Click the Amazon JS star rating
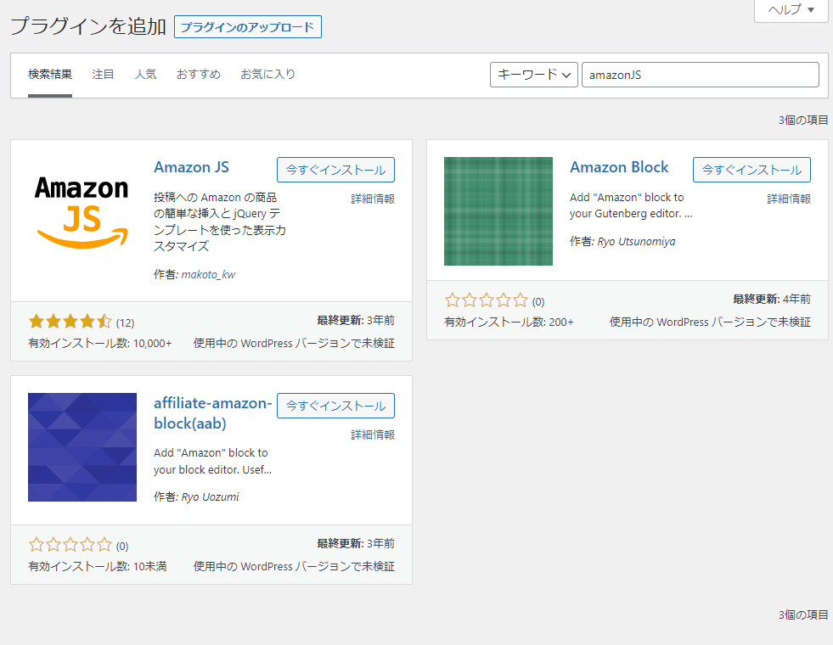 coord(70,321)
